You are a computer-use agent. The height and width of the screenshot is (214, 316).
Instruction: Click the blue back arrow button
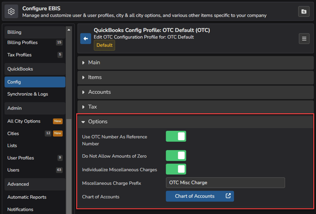pos(86,39)
